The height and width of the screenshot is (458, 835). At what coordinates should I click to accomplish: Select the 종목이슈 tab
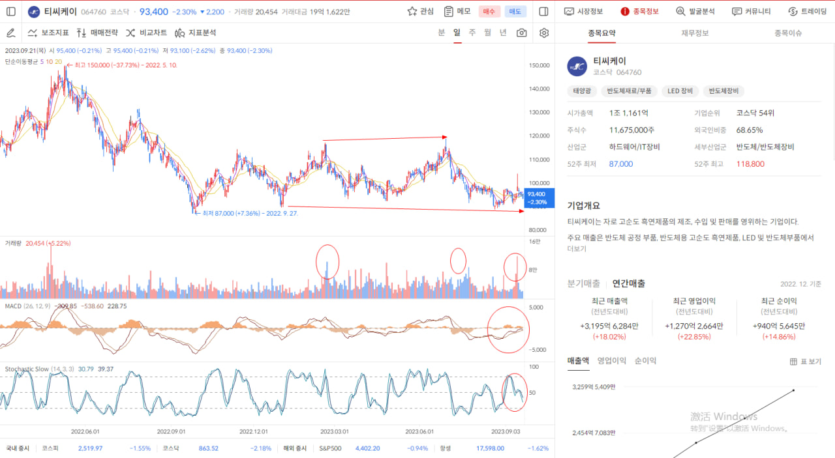pos(788,33)
